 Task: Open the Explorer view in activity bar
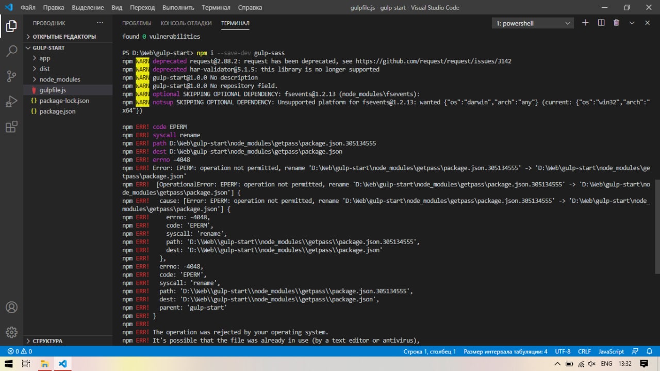[x=11, y=25]
